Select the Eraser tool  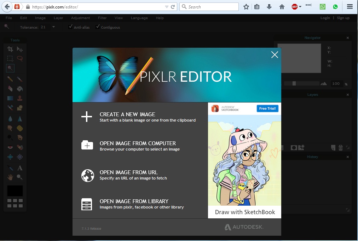(10, 88)
